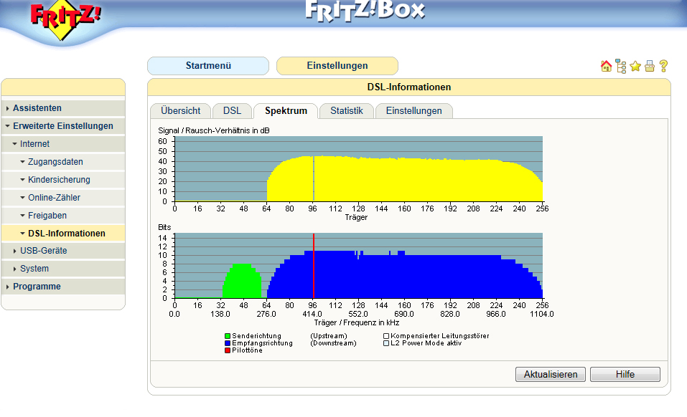
Task: Open Online-Zähler text in sidebar
Action: coord(55,198)
